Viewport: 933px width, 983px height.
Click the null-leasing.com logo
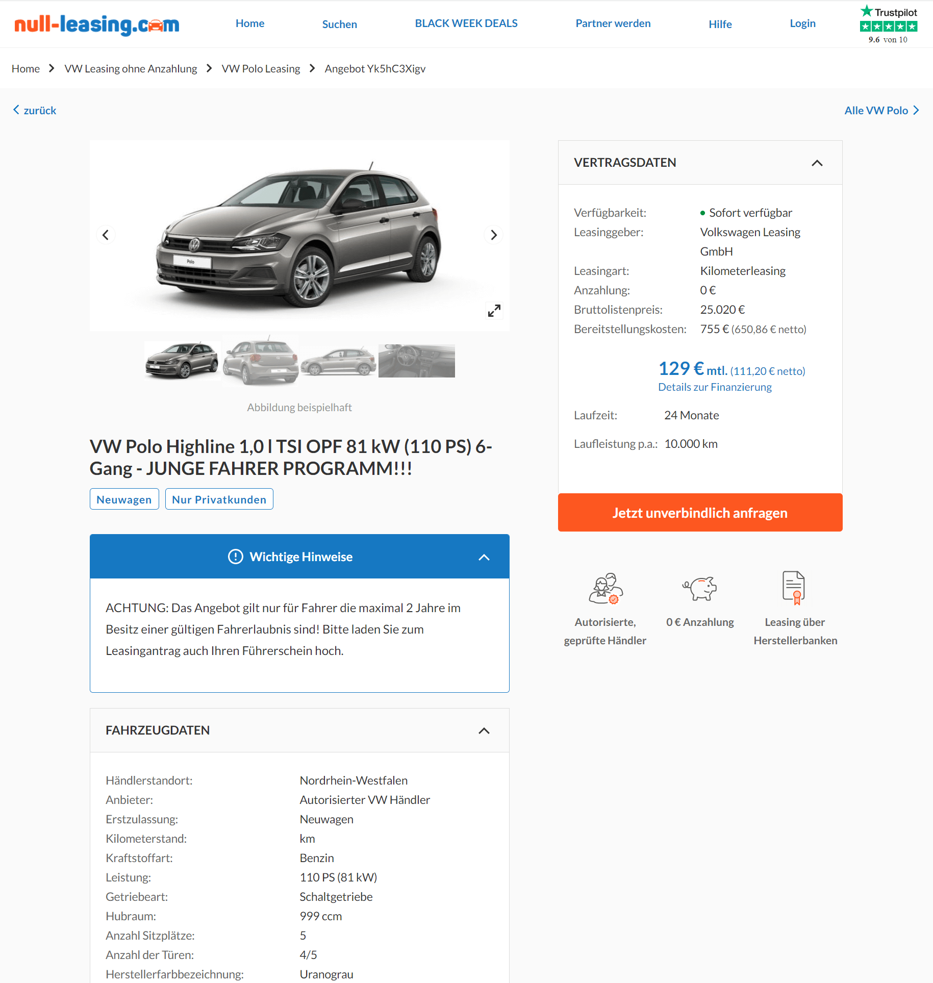[97, 24]
